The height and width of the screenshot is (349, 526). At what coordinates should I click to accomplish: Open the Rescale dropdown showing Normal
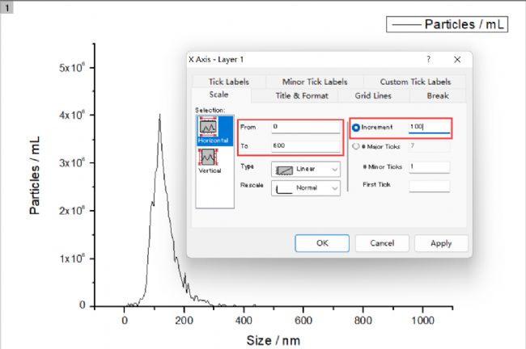coord(306,187)
